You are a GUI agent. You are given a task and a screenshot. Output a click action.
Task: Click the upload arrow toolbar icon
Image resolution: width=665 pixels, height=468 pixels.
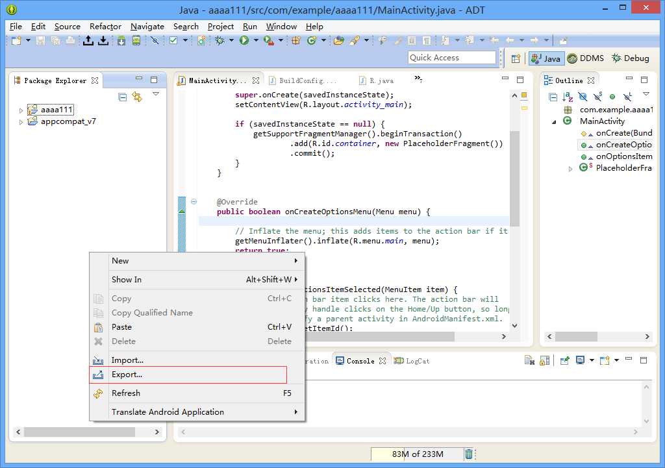point(88,41)
